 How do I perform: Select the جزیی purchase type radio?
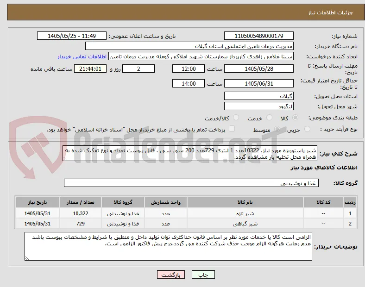[307, 129]
